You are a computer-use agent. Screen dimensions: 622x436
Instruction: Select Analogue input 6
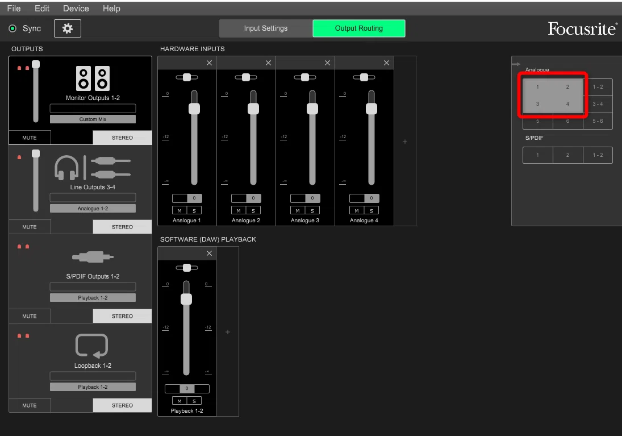coord(567,122)
